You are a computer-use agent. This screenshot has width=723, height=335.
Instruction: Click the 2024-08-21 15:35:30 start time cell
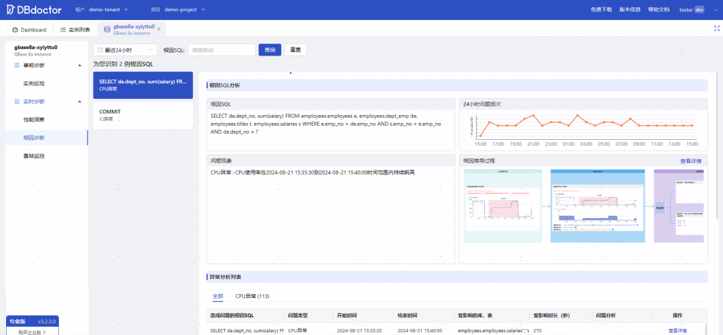[359, 330]
